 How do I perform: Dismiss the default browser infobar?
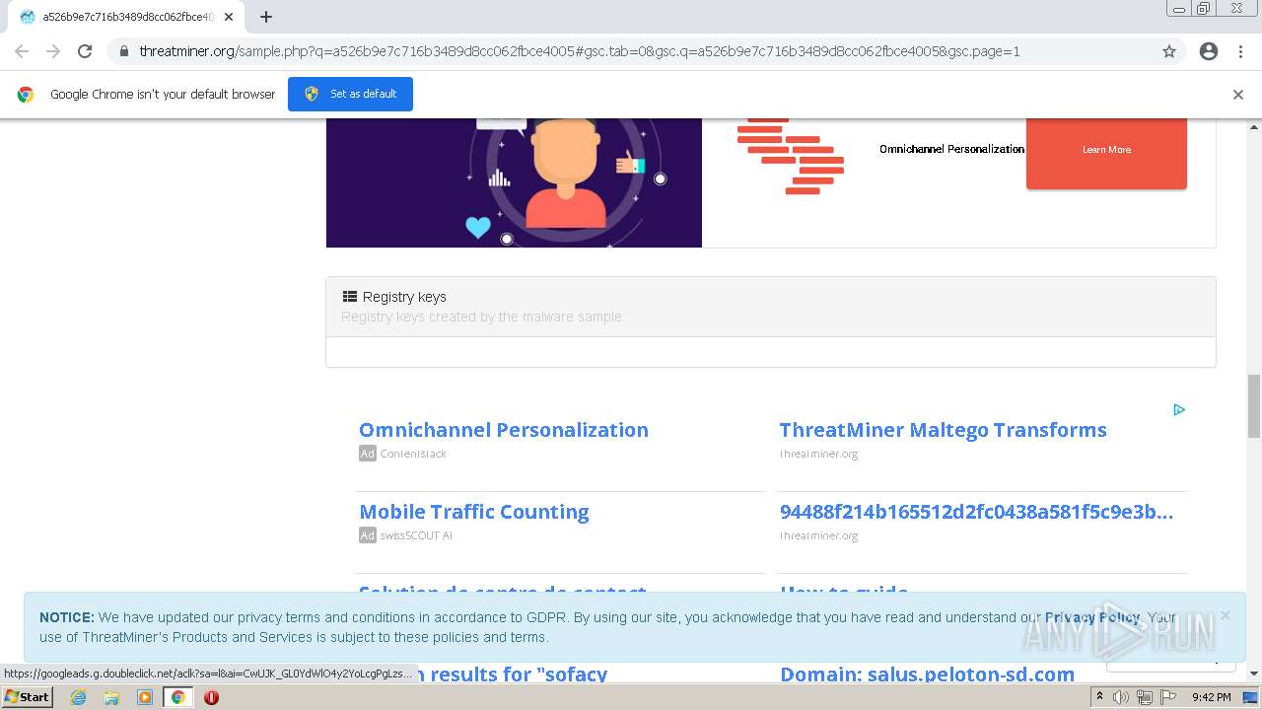[1238, 95]
